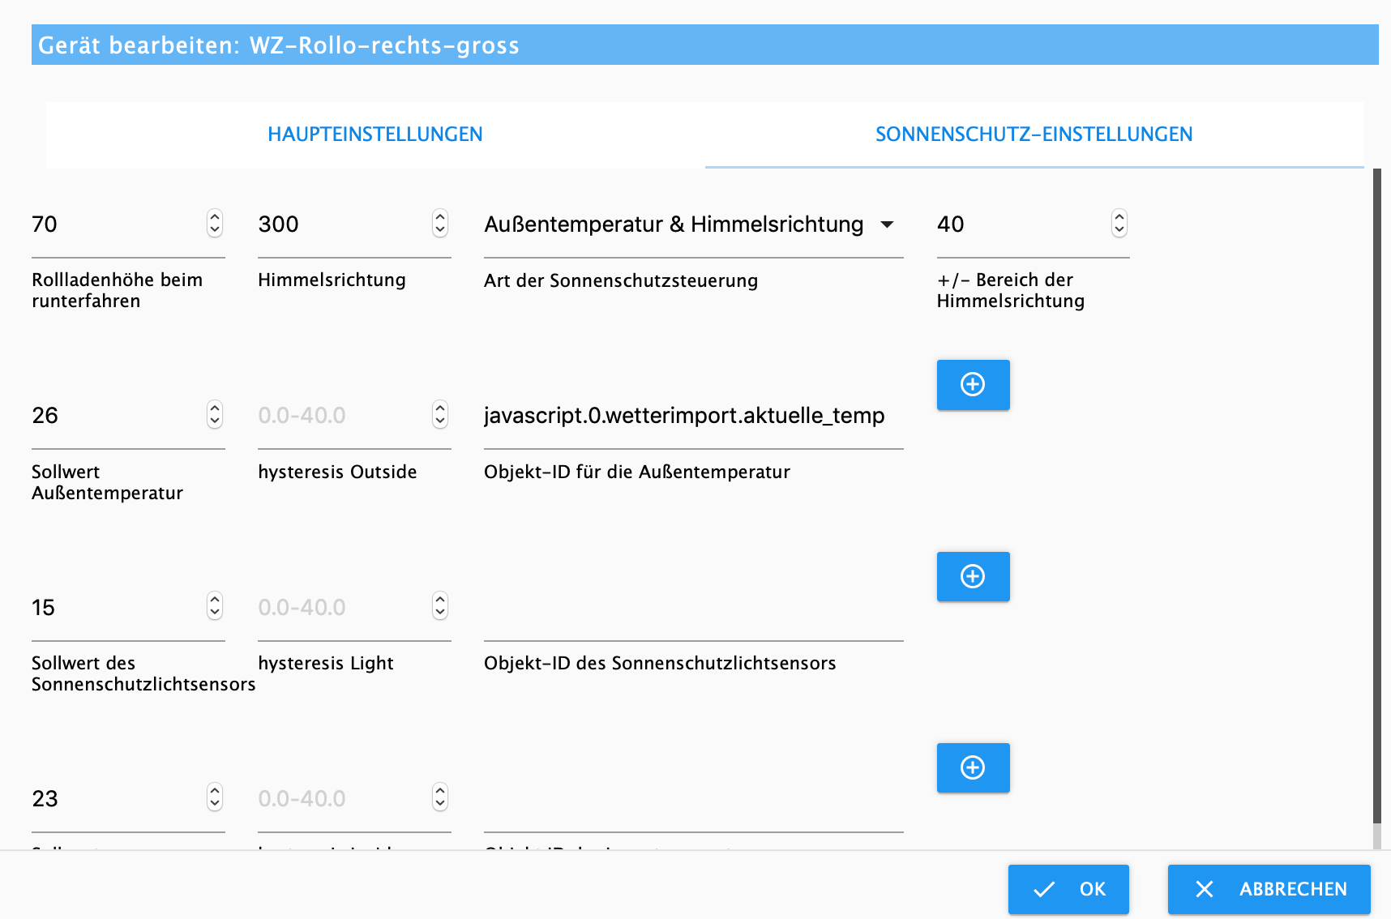The height and width of the screenshot is (919, 1391).
Task: Click the stepper of the hysteresis Light field
Action: pyautogui.click(x=440, y=606)
